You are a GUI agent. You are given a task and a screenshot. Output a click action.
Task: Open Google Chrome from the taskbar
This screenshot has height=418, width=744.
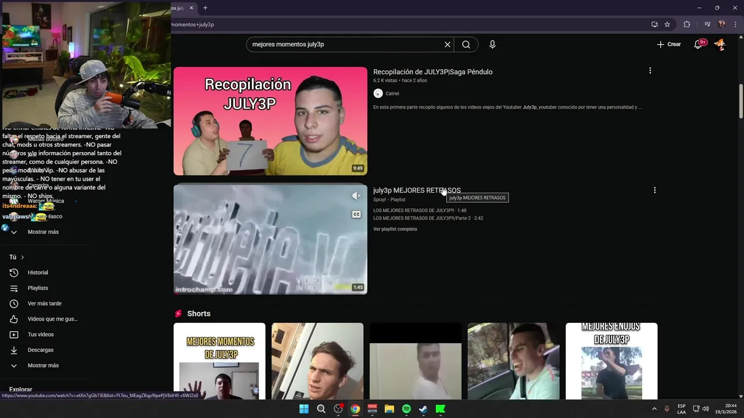355,409
